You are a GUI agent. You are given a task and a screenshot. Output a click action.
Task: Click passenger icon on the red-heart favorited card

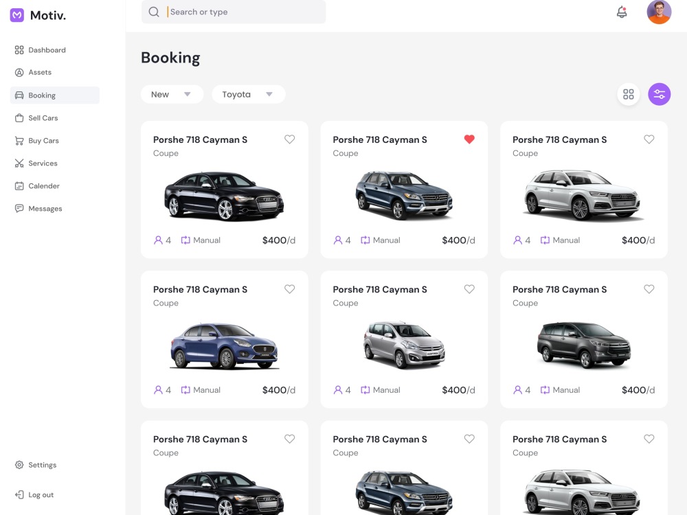[338, 240]
